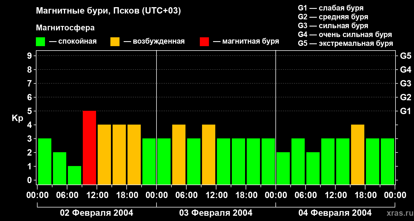Click the G3 label on right axis
414x221 pixels.
click(405, 83)
